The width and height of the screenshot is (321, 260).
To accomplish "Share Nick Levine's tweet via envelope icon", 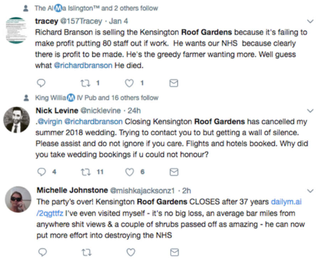I will (x=174, y=172).
